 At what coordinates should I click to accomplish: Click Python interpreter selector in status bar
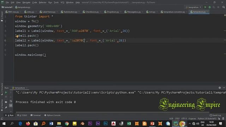click(207, 119)
